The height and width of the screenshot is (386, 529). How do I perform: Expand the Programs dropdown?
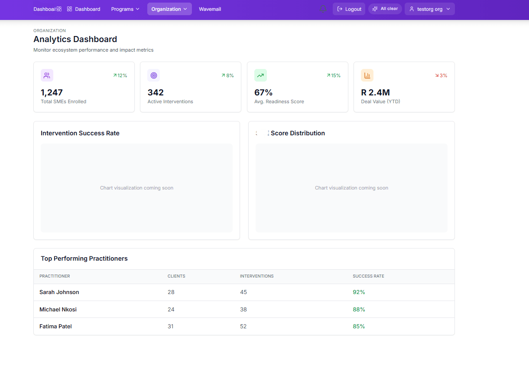pyautogui.click(x=125, y=9)
